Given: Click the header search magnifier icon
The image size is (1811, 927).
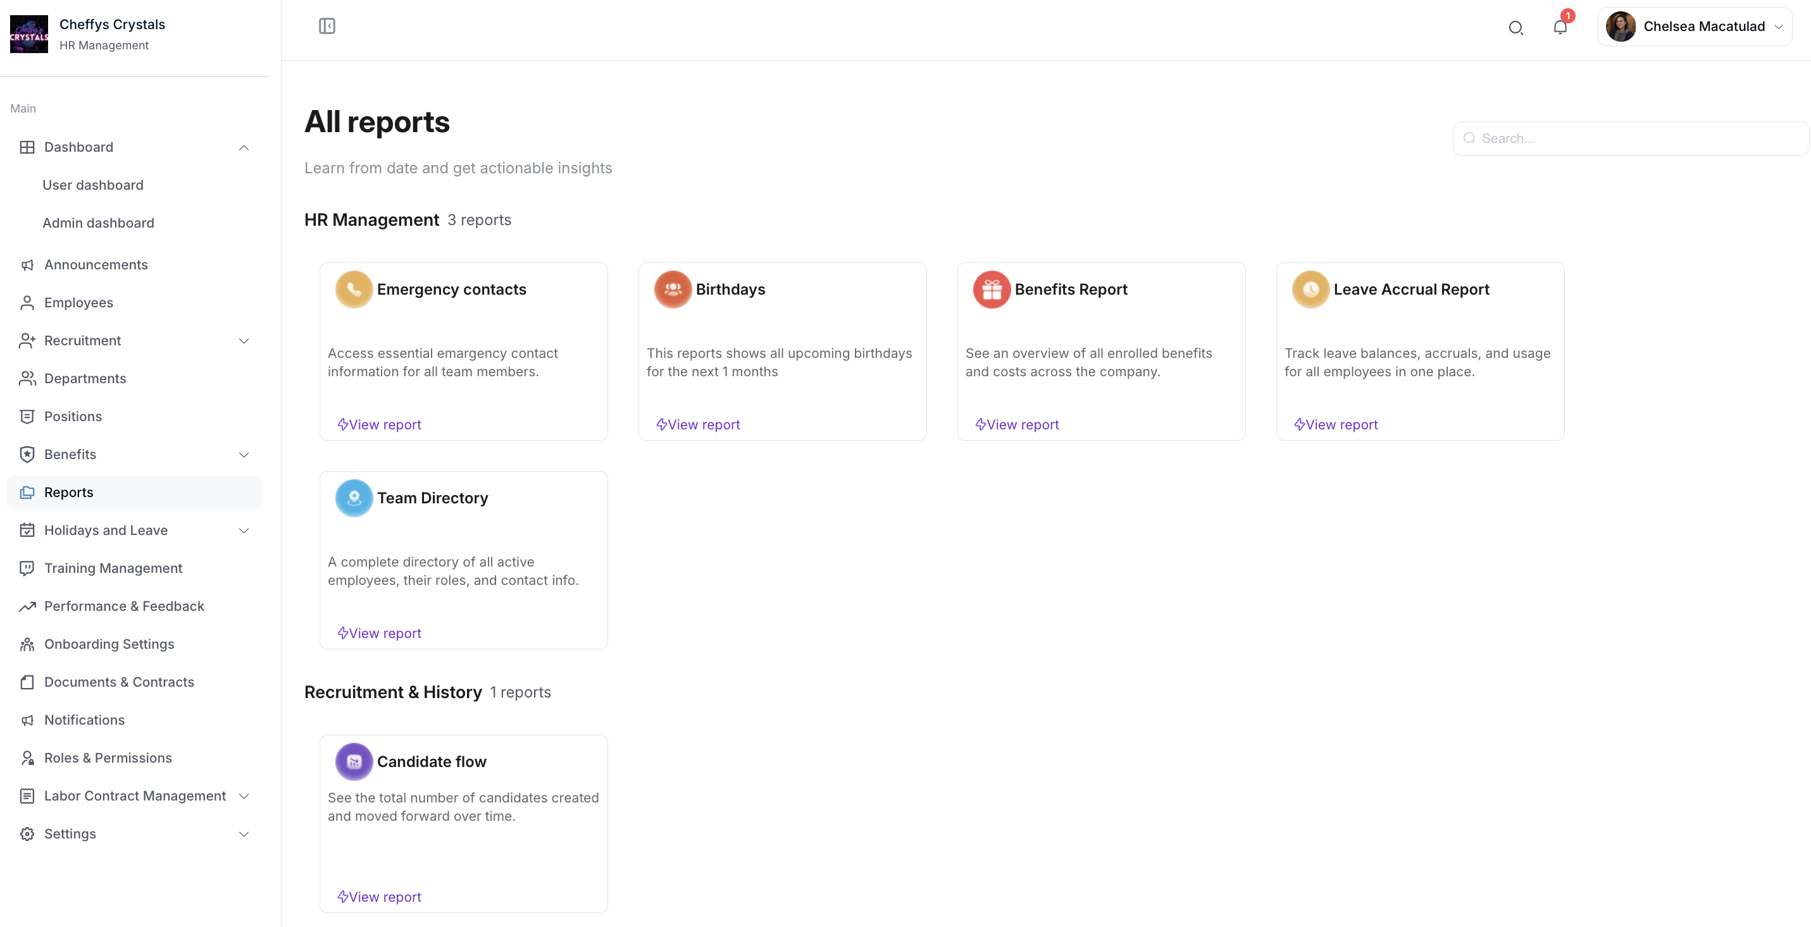Looking at the screenshot, I should click(x=1515, y=27).
